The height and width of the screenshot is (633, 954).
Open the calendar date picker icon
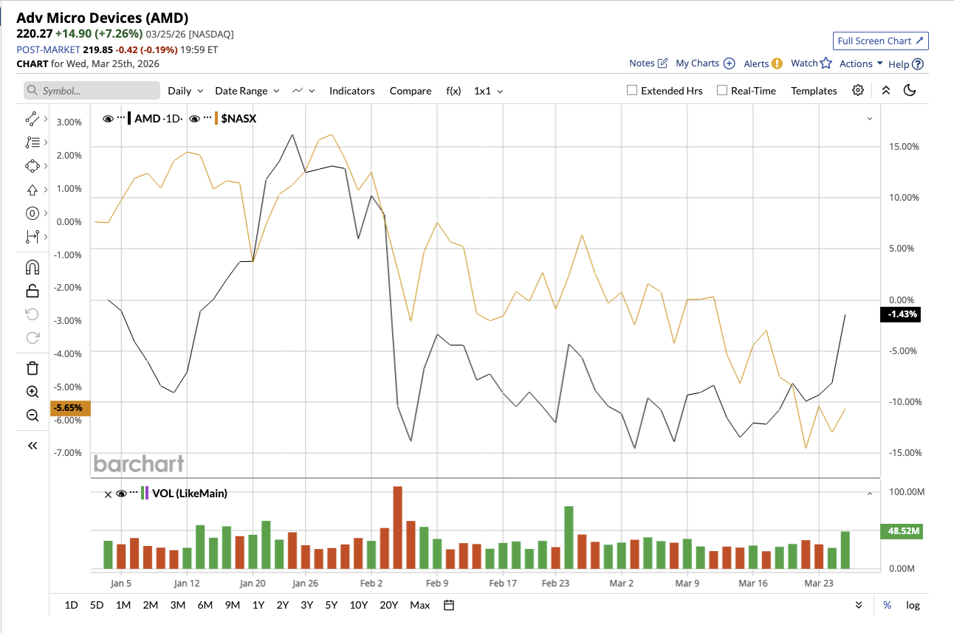tap(449, 605)
